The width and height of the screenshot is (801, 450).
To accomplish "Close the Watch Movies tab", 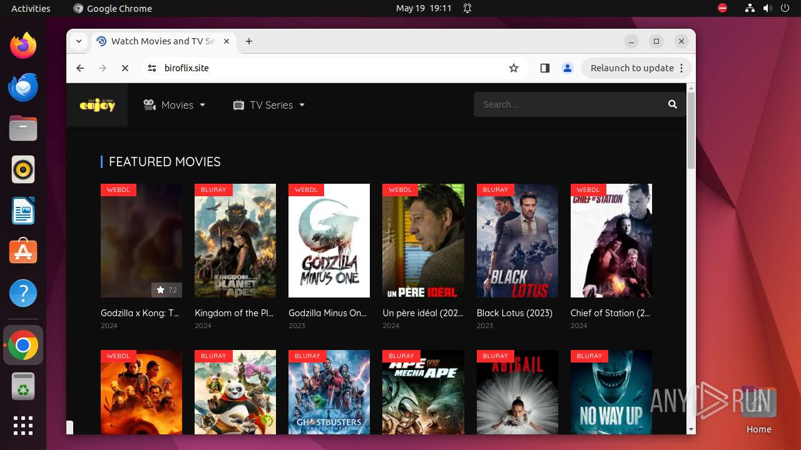I will point(227,41).
